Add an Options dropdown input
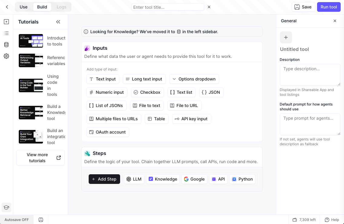344x224 pixels. click(x=194, y=79)
